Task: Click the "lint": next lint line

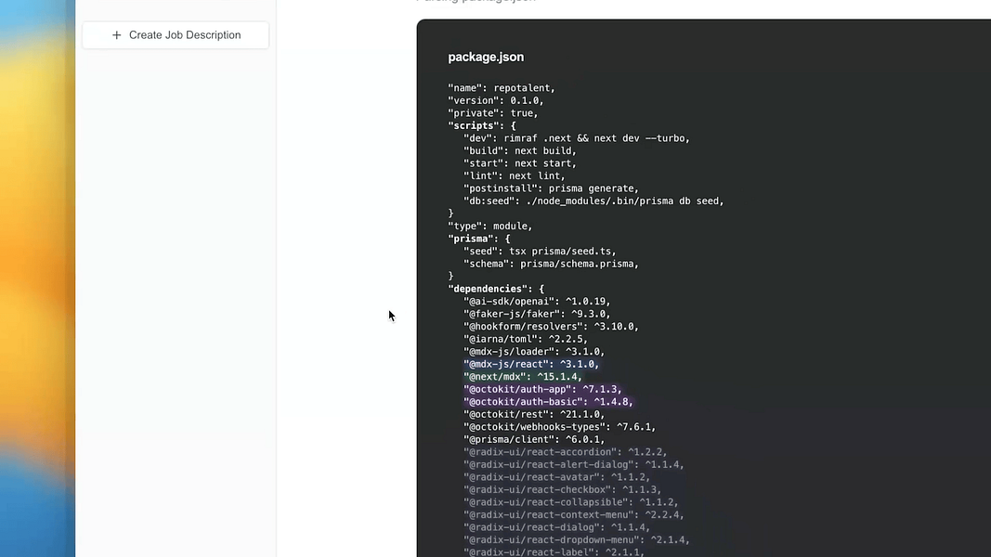Action: pos(514,176)
